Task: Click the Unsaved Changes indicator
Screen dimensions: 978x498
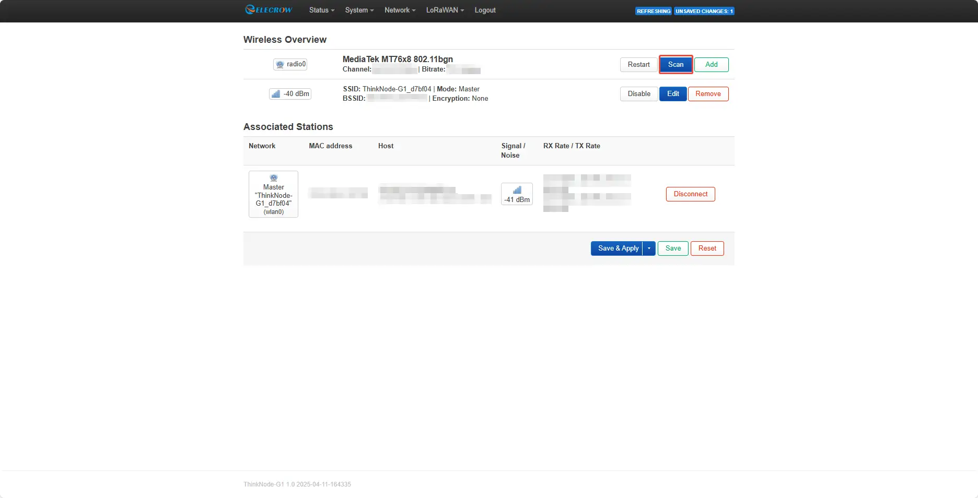Action: click(704, 11)
